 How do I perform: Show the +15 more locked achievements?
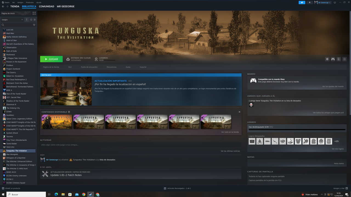pos(336,141)
